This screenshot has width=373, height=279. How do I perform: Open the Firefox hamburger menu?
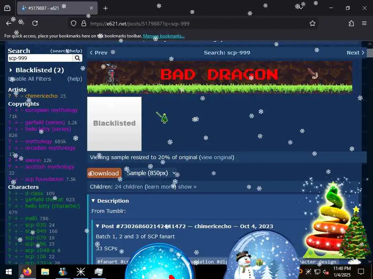coord(364,23)
